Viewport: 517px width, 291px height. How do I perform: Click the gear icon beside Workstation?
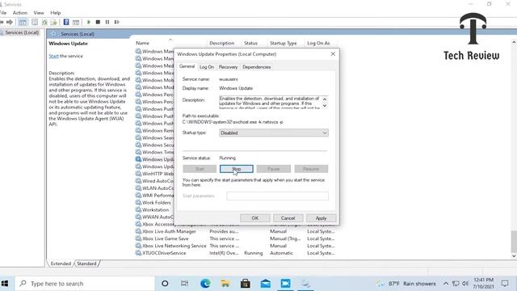[x=138, y=210]
